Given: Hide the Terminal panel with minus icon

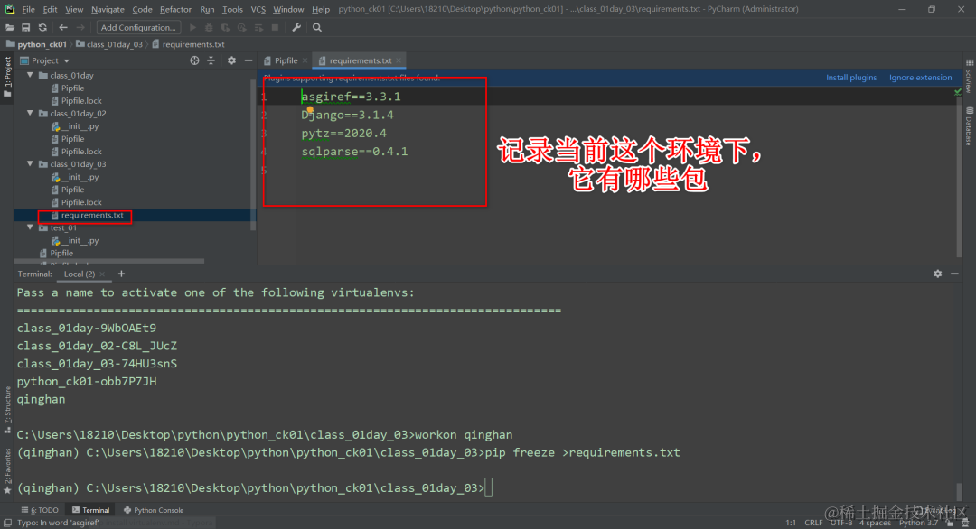Looking at the screenshot, I should click(x=954, y=274).
